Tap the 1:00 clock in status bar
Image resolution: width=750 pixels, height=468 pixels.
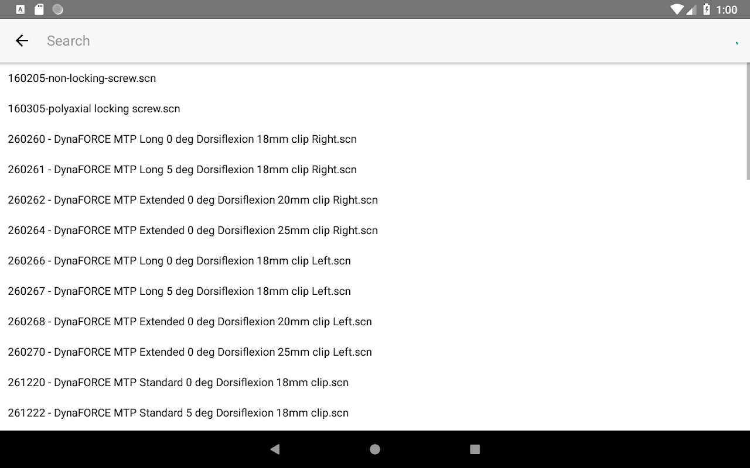pyautogui.click(x=727, y=9)
